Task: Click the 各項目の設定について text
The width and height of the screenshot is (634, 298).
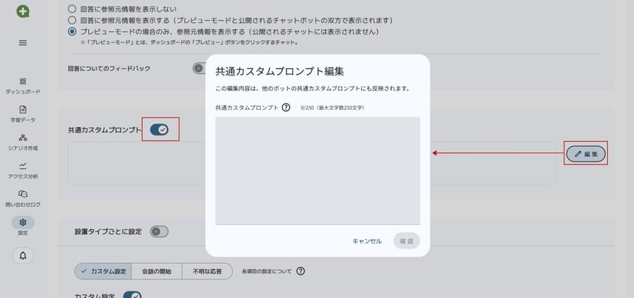Action: point(266,271)
